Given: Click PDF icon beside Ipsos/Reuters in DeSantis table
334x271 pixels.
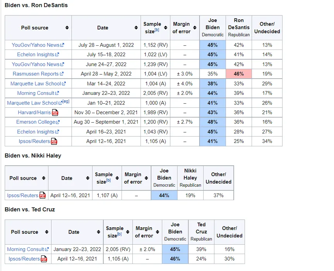Looking at the screenshot, I should pos(54,141).
